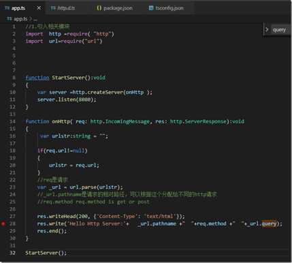Open the package.json tab
Viewport: 292px width, 263px height.
point(114,8)
